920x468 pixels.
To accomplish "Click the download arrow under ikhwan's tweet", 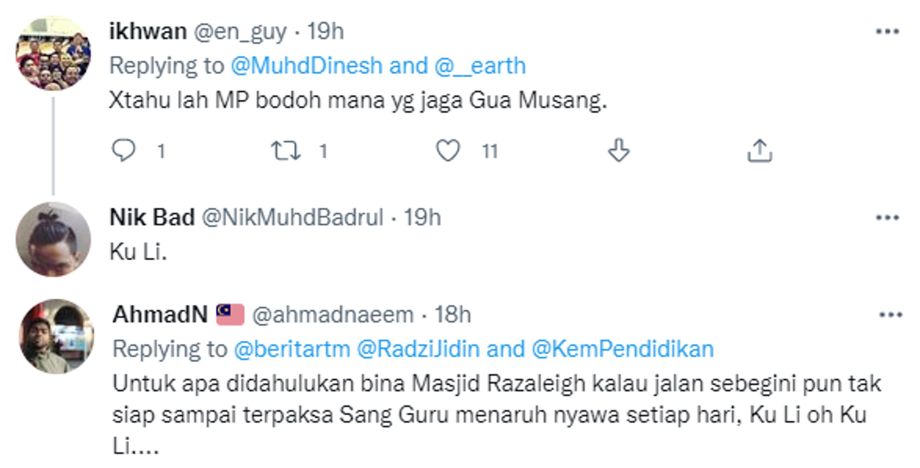I will coord(619,151).
